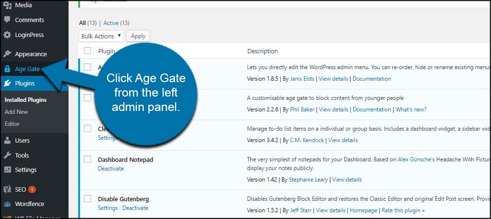Check the Cleverness To-Do plugin checkbox
491x219 pixels.
click(x=88, y=128)
